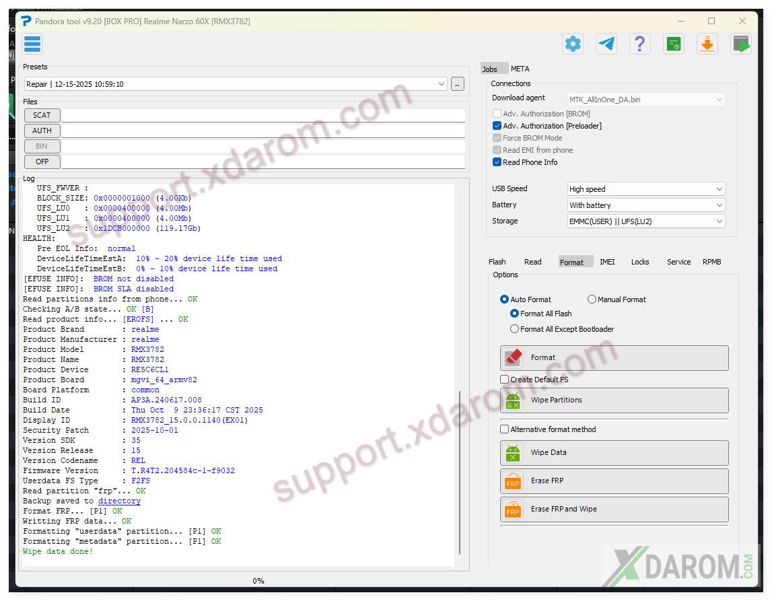Open the backup directory link in log
The width and height of the screenshot is (772, 601).
119,501
